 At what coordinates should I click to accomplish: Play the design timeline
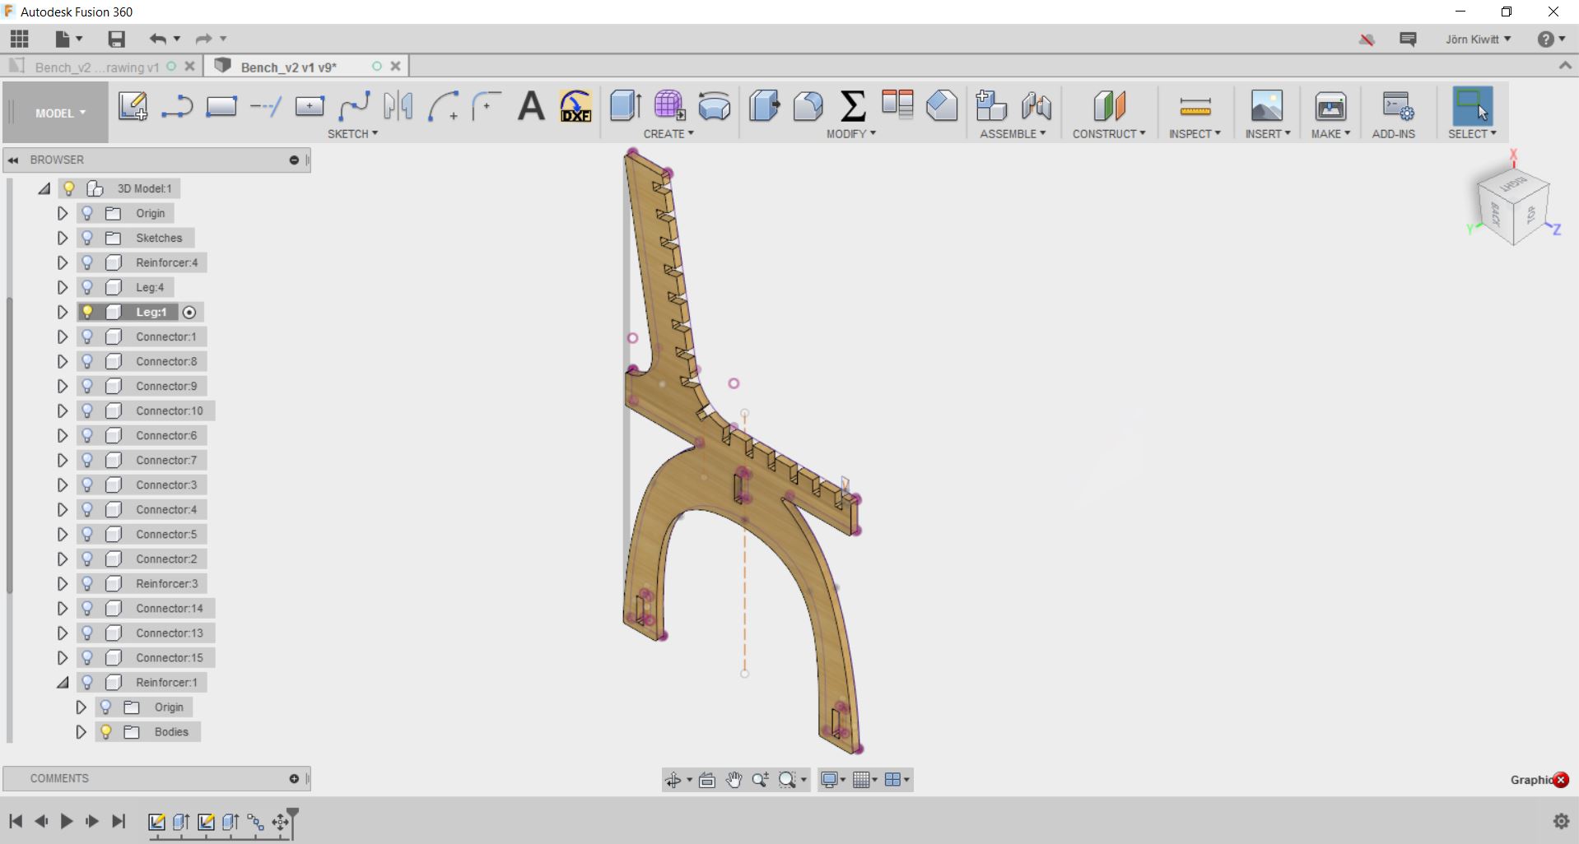click(x=67, y=821)
